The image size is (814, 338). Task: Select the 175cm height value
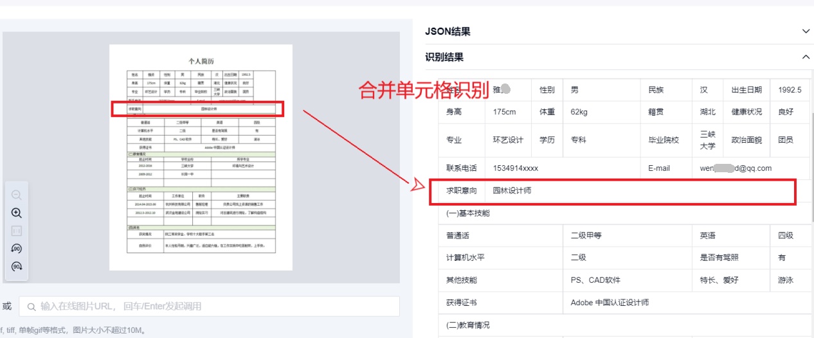coord(508,112)
